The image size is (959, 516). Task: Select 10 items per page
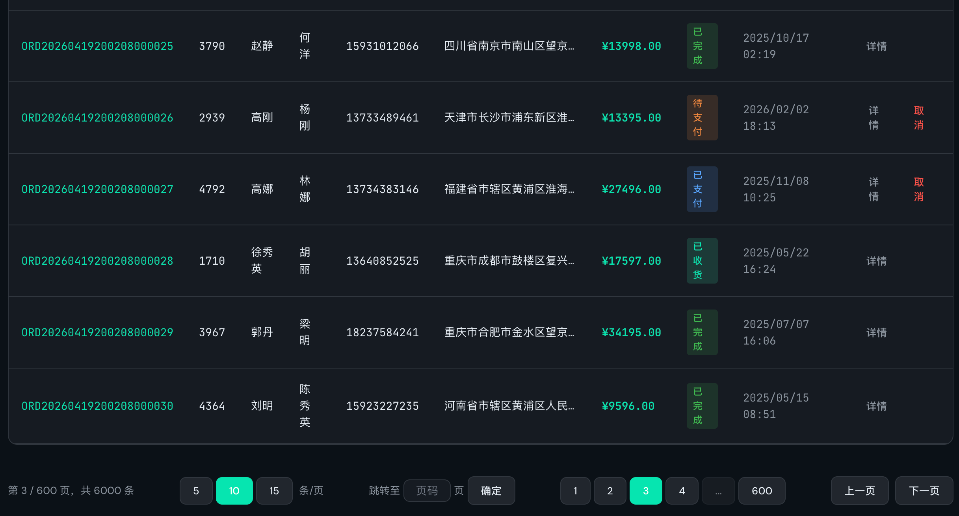point(234,490)
